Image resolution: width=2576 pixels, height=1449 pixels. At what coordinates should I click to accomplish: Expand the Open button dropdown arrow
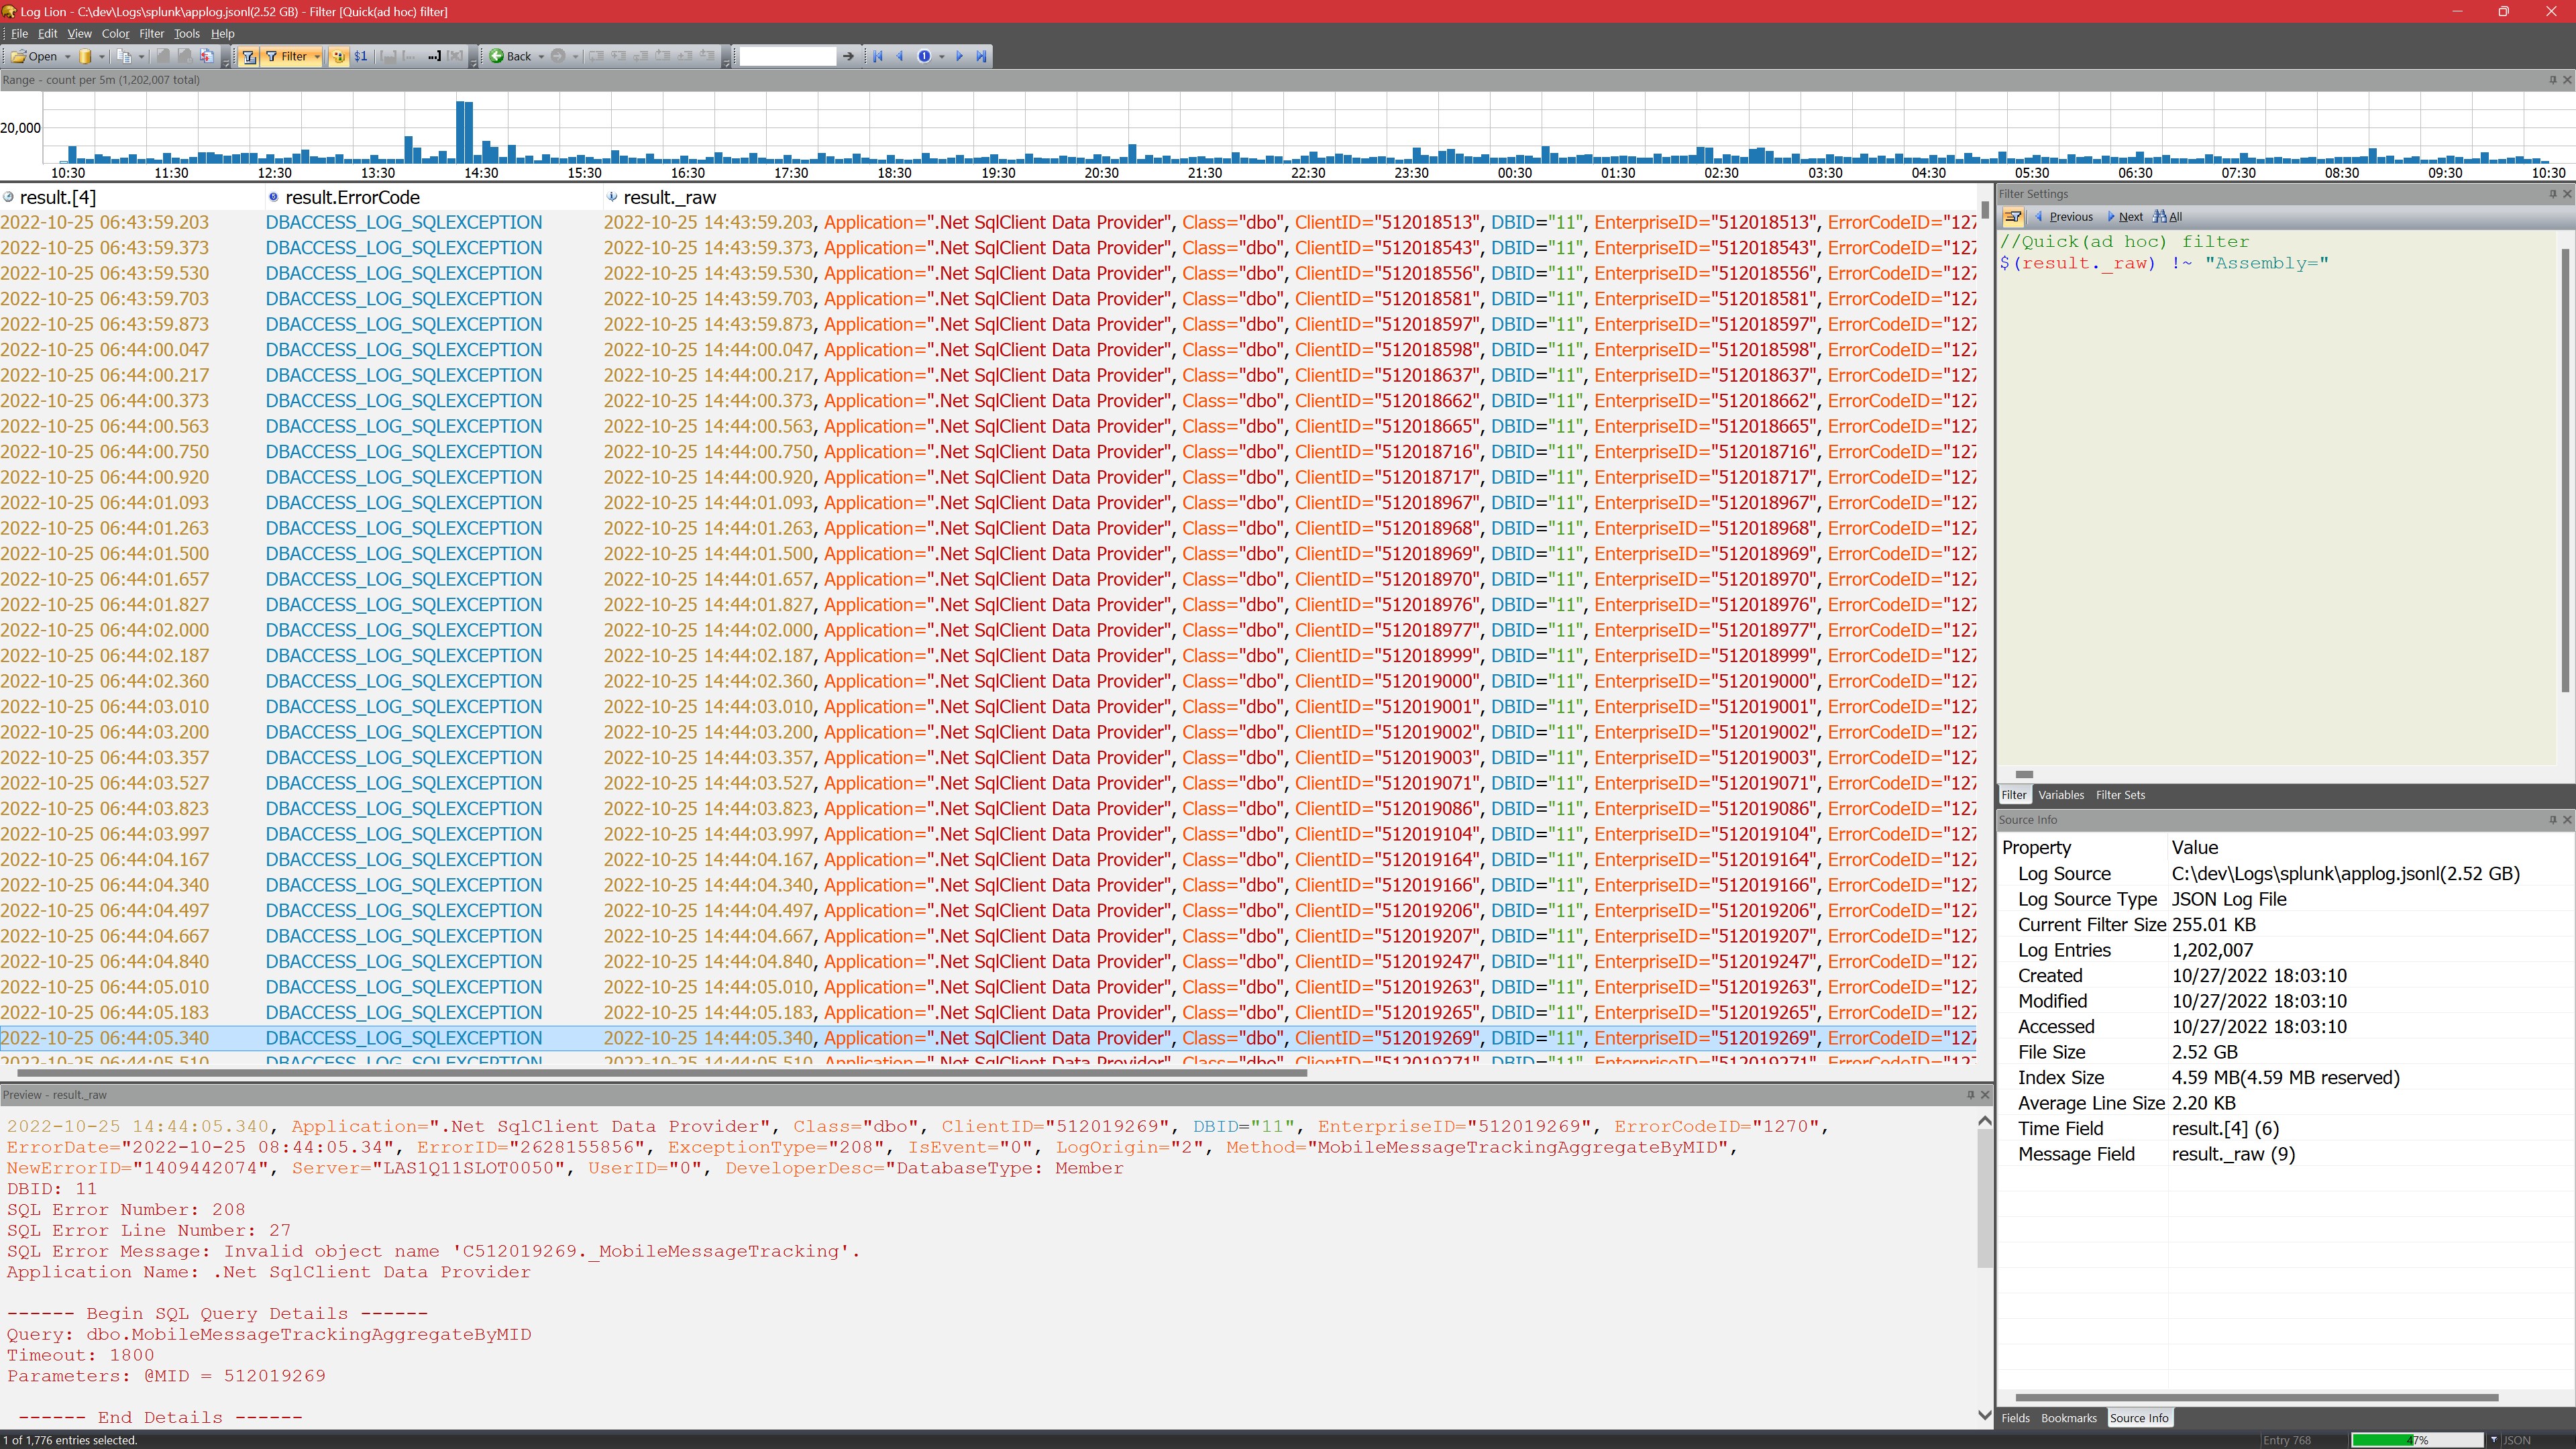pyautogui.click(x=67, y=56)
